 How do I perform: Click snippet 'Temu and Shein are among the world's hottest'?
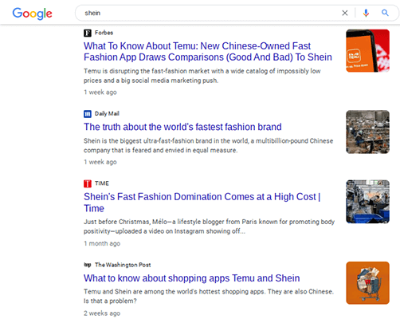(209, 296)
